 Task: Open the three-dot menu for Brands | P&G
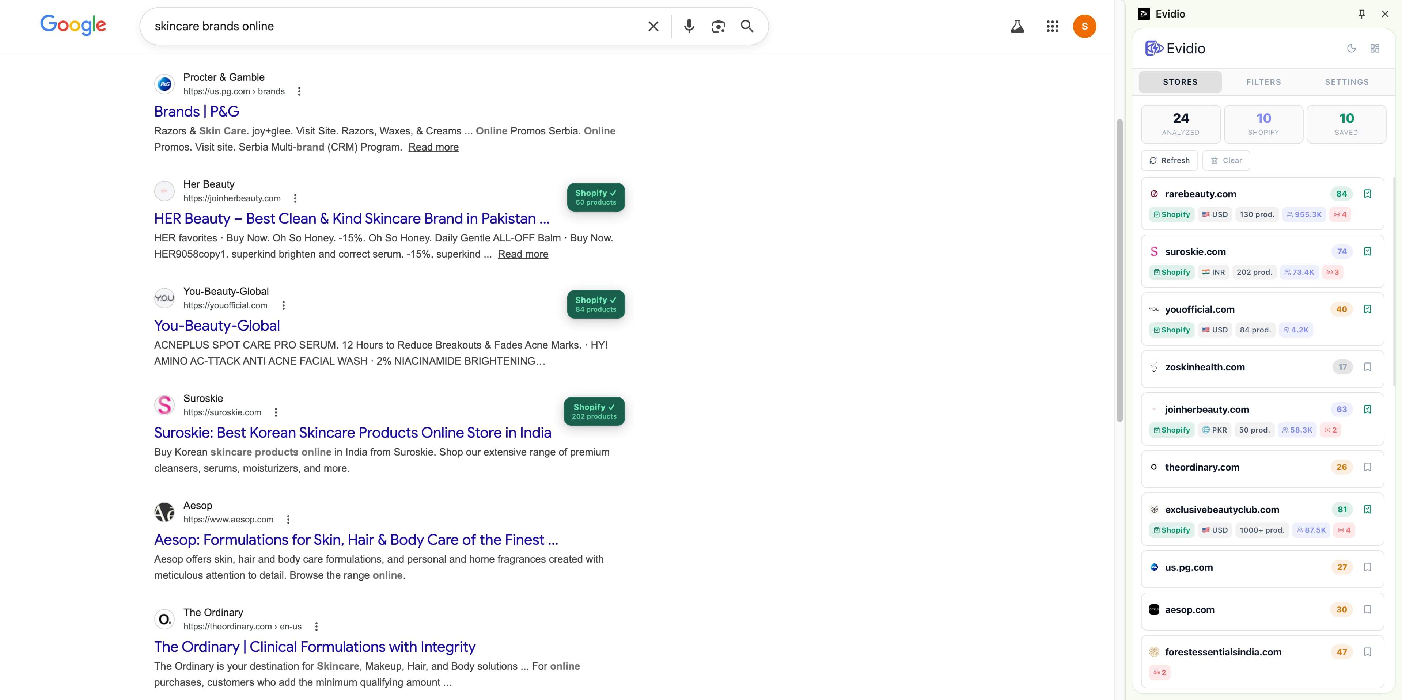pyautogui.click(x=299, y=91)
